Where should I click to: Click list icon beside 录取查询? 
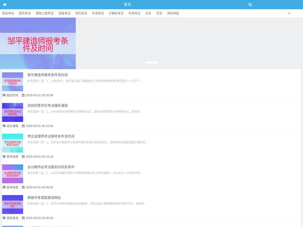pos(4,218)
